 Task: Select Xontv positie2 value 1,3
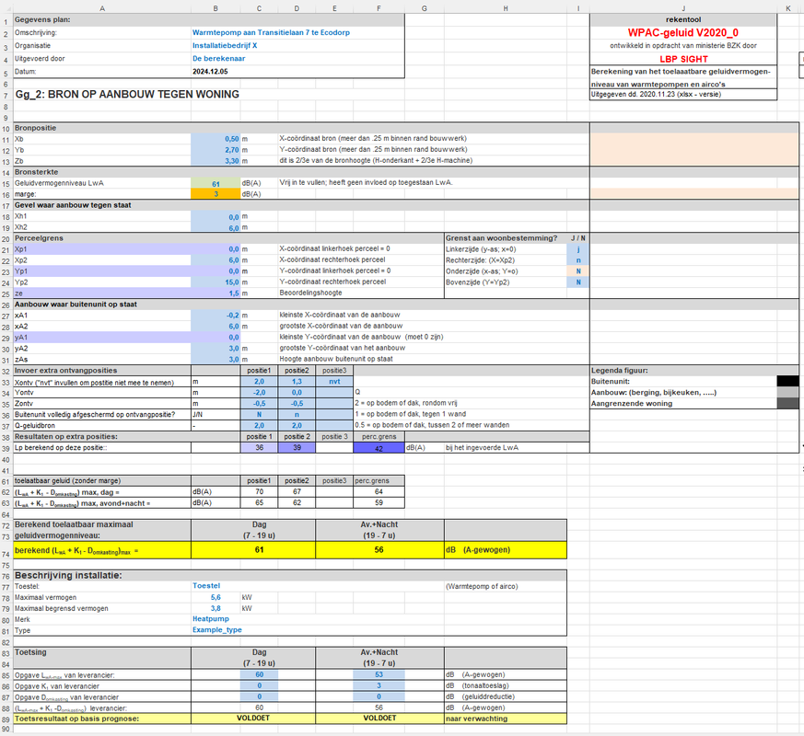[297, 382]
